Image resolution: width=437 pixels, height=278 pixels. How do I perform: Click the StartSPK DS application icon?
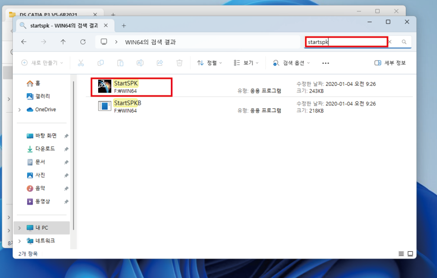click(x=104, y=86)
